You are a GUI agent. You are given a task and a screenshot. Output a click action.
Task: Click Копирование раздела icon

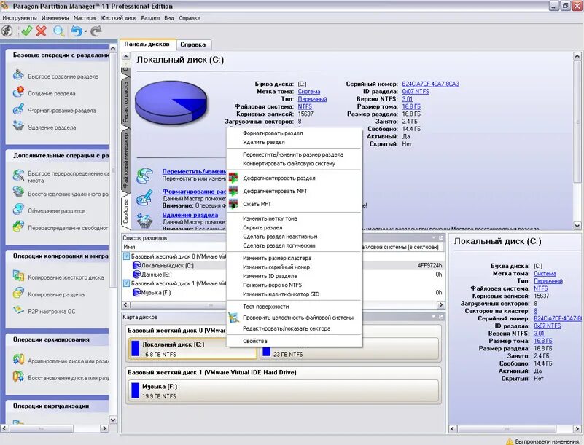click(x=18, y=293)
